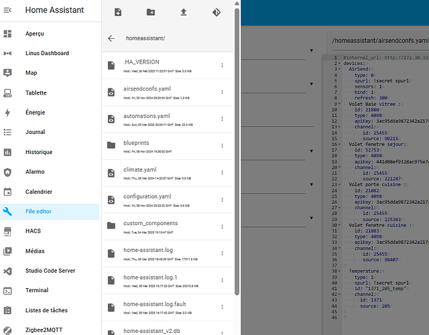Open options menu for custom_components

click(x=222, y=226)
